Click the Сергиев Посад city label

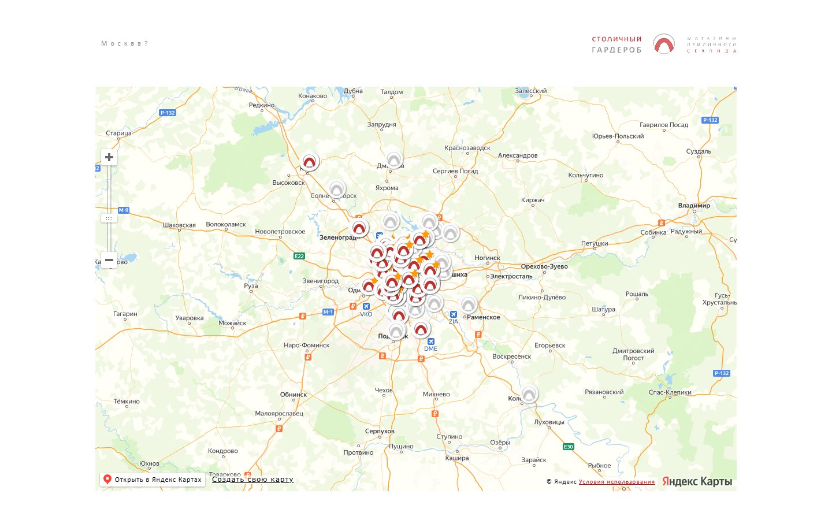click(x=455, y=171)
